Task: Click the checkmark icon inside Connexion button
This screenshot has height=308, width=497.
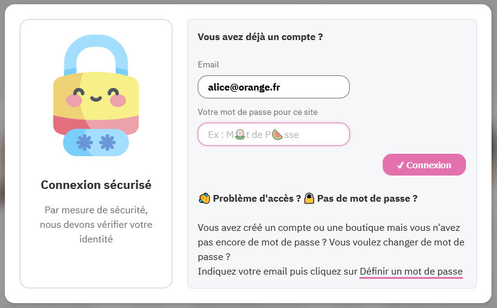Action: click(400, 165)
